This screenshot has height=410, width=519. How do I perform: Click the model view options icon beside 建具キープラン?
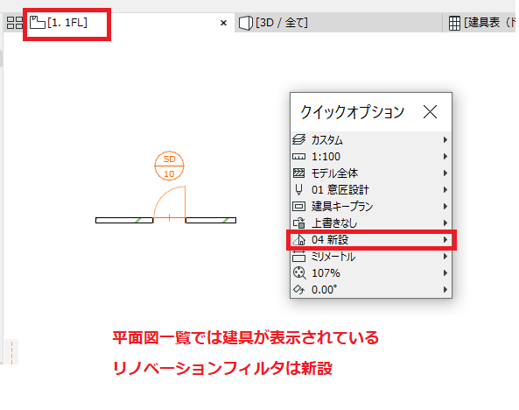click(299, 207)
